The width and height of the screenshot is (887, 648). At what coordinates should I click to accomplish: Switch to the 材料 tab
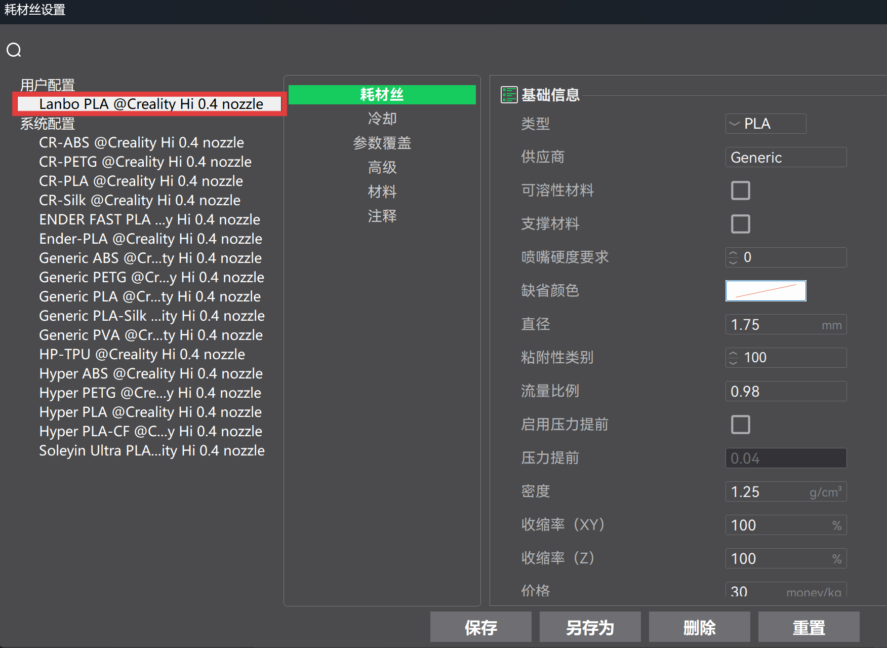click(x=382, y=192)
